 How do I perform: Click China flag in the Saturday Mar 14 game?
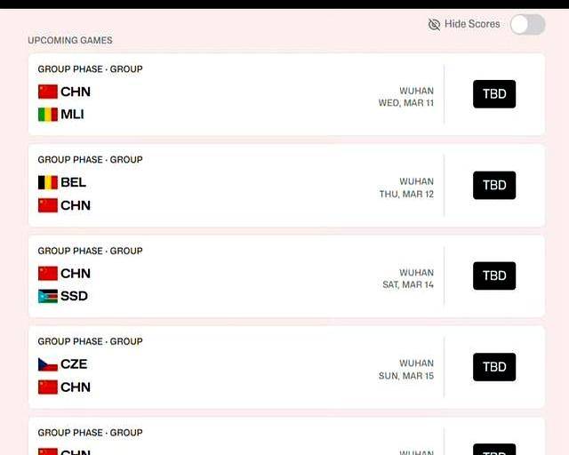click(x=48, y=274)
